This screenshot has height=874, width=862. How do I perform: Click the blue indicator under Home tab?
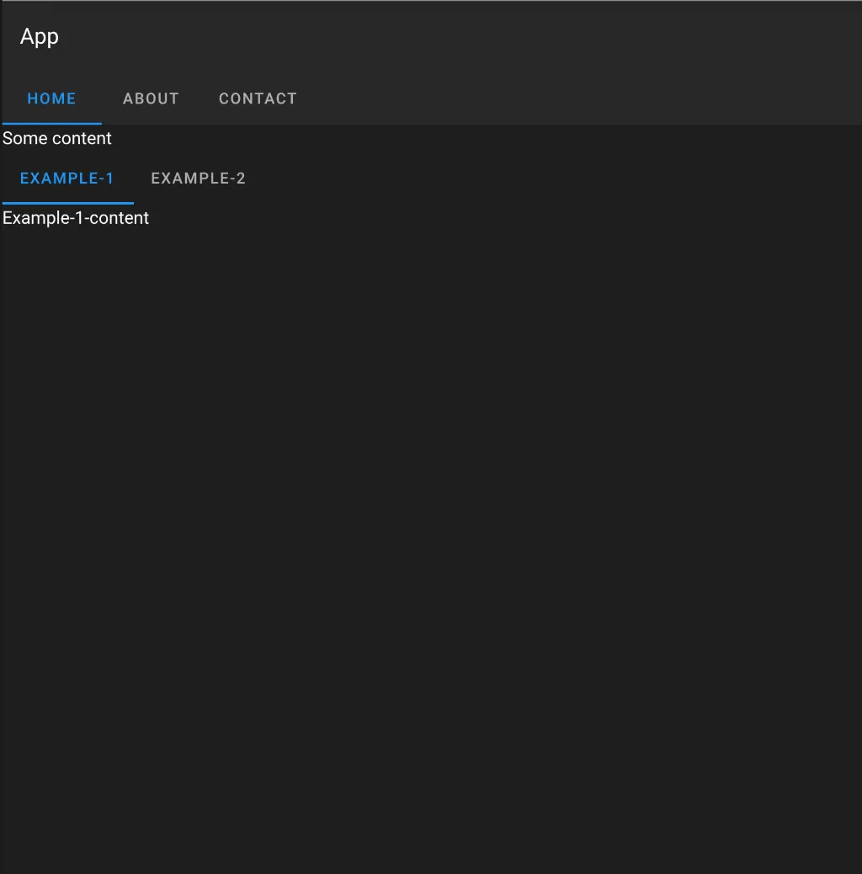coord(51,123)
